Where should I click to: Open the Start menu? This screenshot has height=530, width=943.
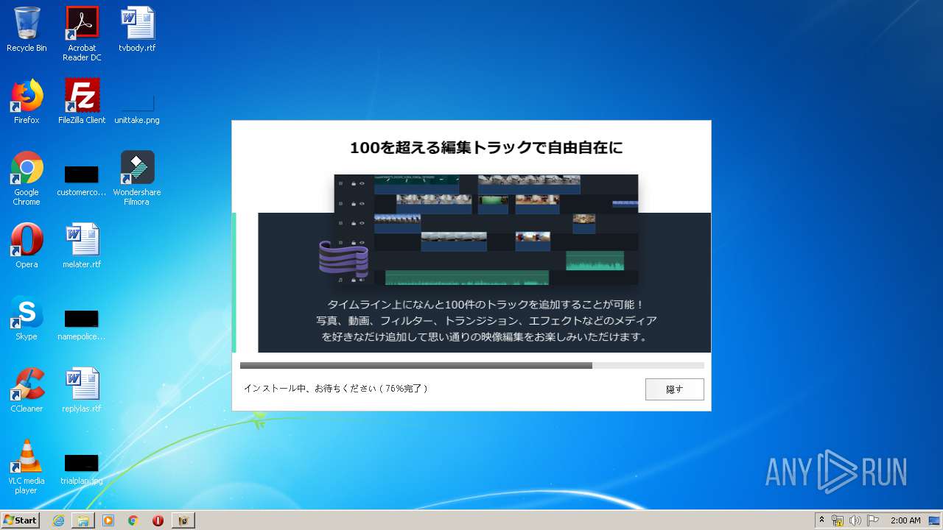pyautogui.click(x=20, y=520)
